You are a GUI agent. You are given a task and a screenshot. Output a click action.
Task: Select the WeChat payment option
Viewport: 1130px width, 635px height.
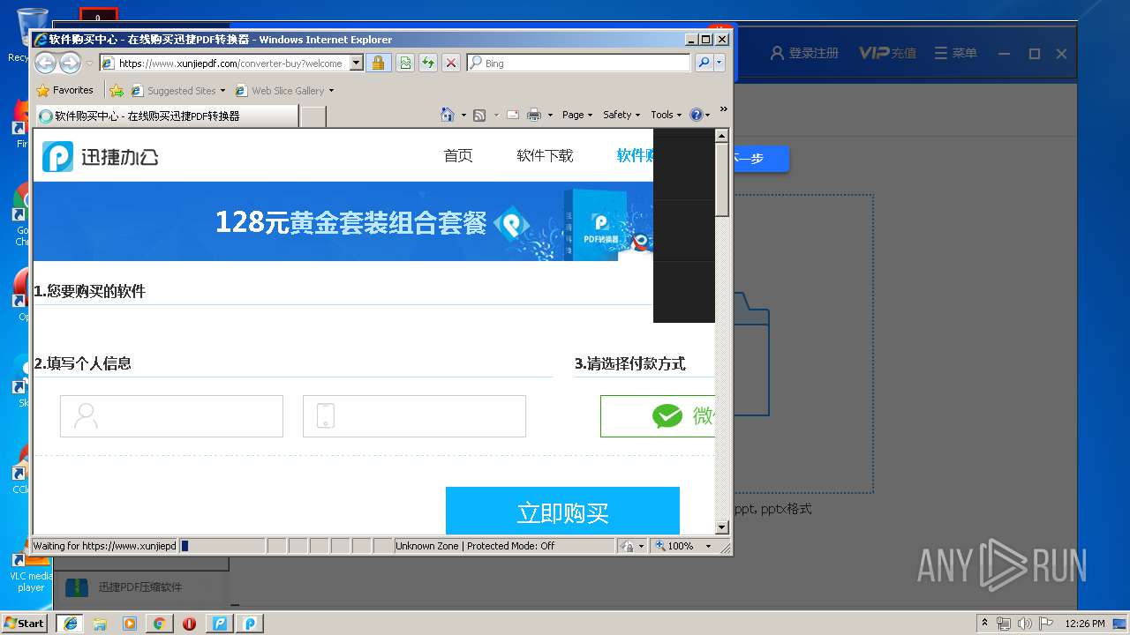(x=658, y=415)
